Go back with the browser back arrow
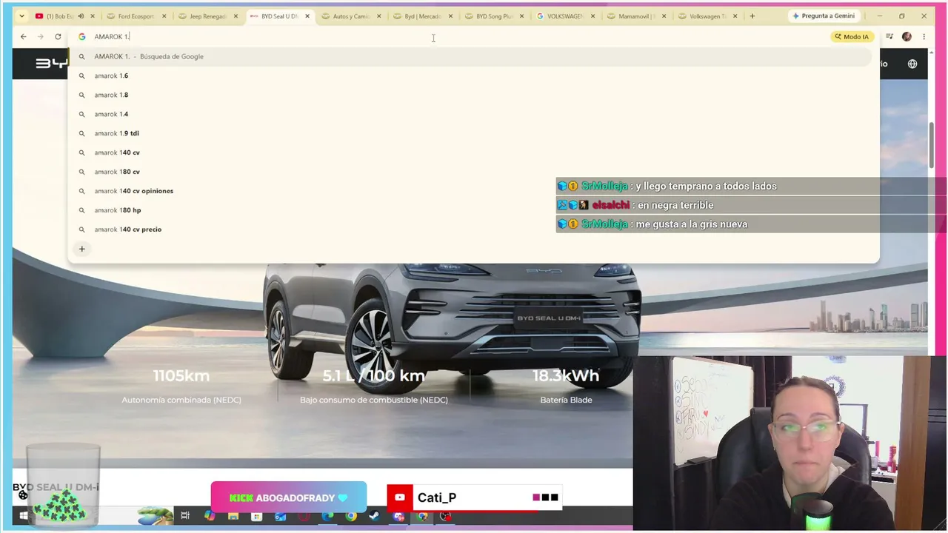 click(x=24, y=36)
